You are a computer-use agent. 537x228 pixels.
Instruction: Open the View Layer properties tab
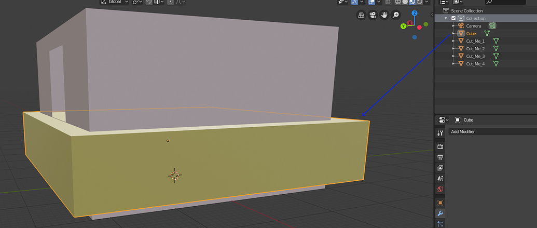(440, 168)
